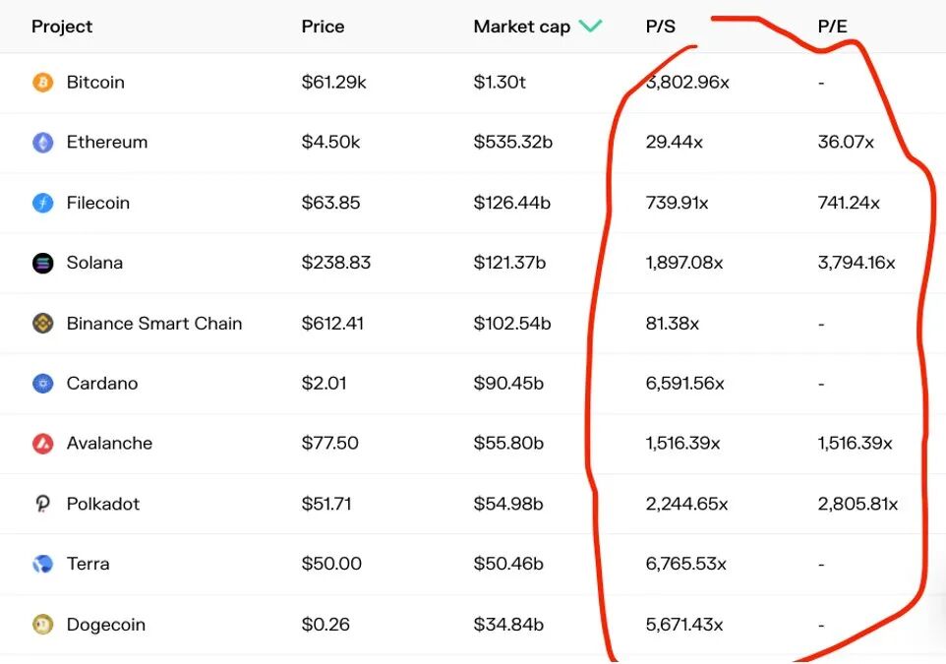Open the Ethereum project link
Viewport: 946px width, 664px height.
(x=106, y=143)
